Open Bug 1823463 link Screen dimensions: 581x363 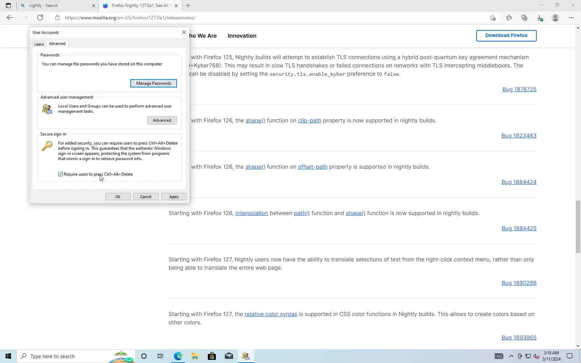(519, 136)
